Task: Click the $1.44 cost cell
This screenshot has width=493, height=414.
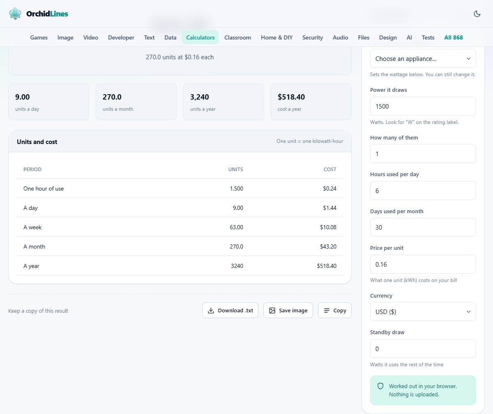Action: click(x=330, y=208)
